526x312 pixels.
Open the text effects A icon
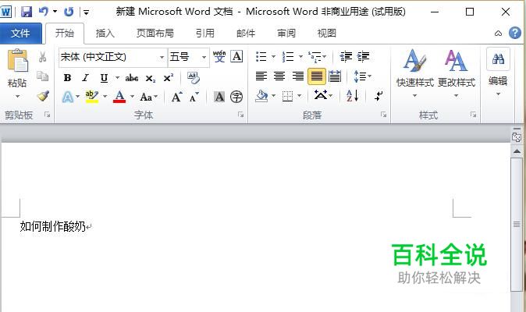68,97
